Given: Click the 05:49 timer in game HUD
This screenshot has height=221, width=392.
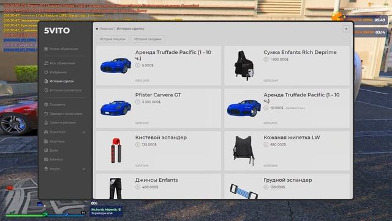Looking at the screenshot, I should (x=380, y=20).
